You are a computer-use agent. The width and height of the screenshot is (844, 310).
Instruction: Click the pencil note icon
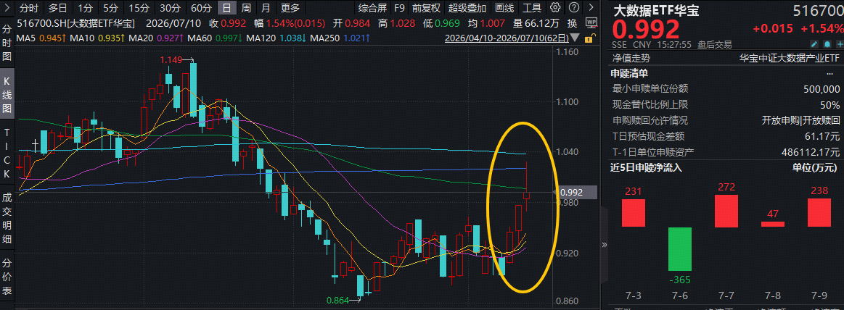click(814, 45)
